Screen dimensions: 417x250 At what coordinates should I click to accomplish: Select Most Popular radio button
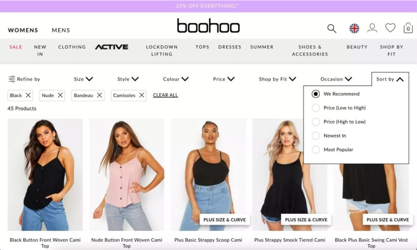pyautogui.click(x=316, y=149)
